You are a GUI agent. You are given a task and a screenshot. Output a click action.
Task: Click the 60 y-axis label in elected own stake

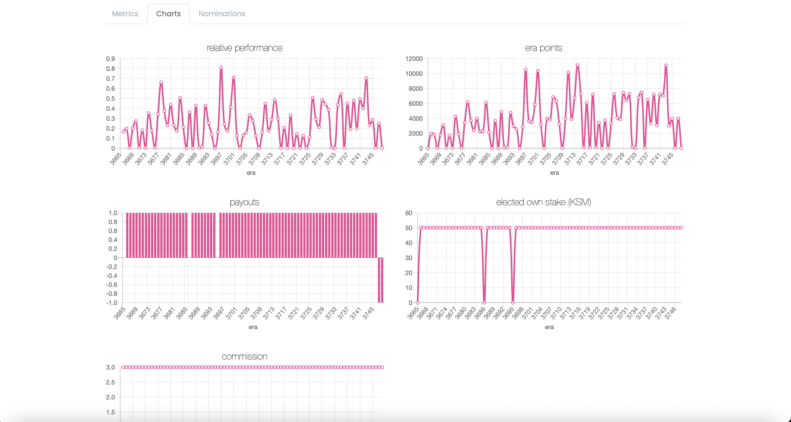(408, 213)
